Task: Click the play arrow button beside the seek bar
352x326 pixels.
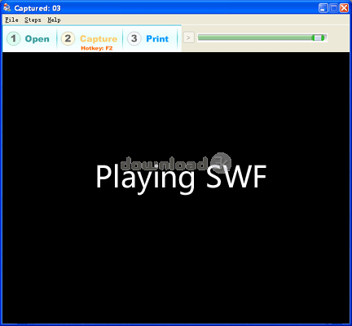Action: click(189, 37)
